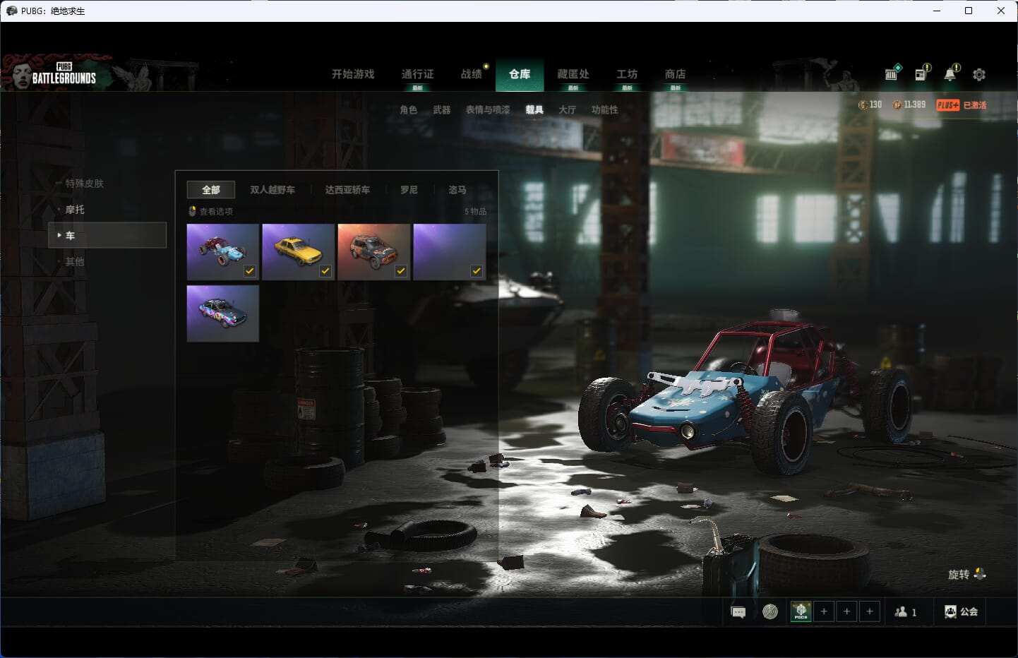Viewport: 1018px width, 658px height.
Task: Open the 战绩 career tab
Action: (471, 74)
